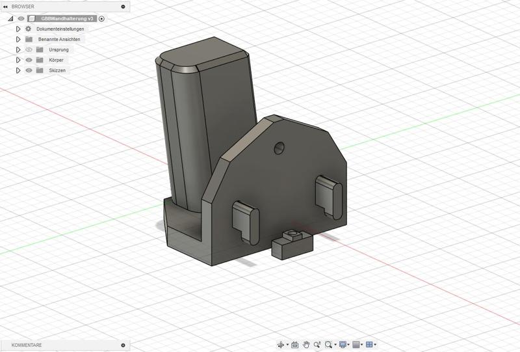Expand the Benannte Ansichten node

18,39
